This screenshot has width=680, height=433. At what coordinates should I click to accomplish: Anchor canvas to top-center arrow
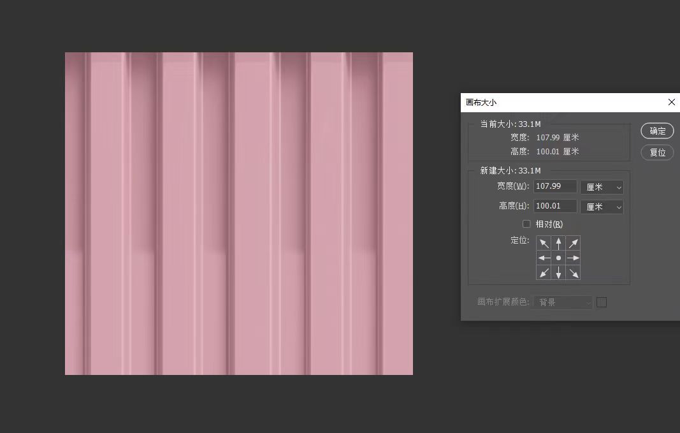click(558, 244)
